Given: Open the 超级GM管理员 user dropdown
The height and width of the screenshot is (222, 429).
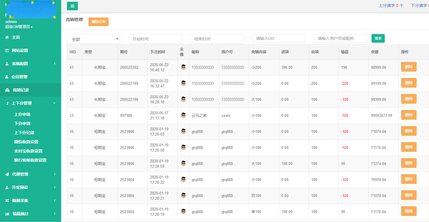Looking at the screenshot, I should point(19,27).
